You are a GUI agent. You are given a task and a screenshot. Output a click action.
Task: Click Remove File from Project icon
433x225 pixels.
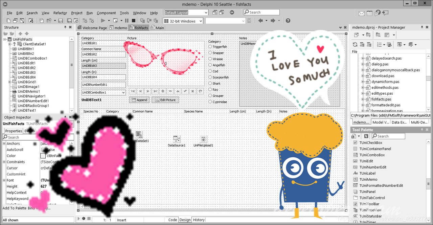[x=92, y=21]
